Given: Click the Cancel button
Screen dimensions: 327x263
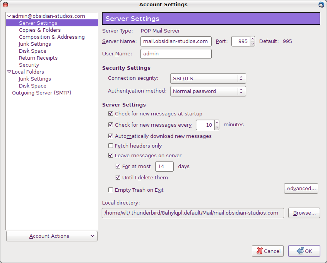Looking at the screenshot, I should [268, 251].
